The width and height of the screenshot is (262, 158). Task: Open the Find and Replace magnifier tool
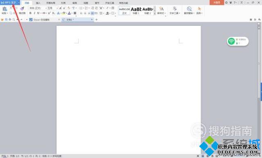[189, 9]
